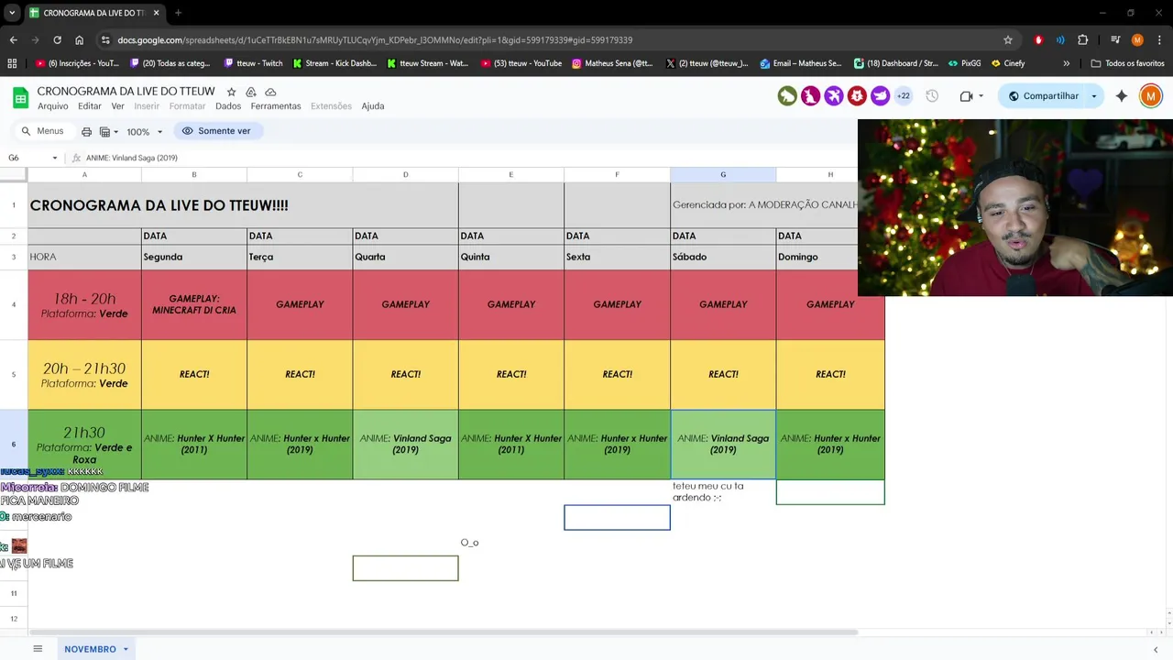
Task: Select the cell containing O_o
Action: [x=511, y=543]
